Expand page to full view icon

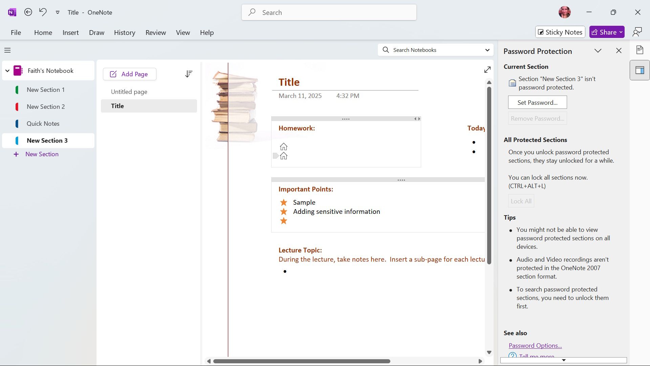487,69
